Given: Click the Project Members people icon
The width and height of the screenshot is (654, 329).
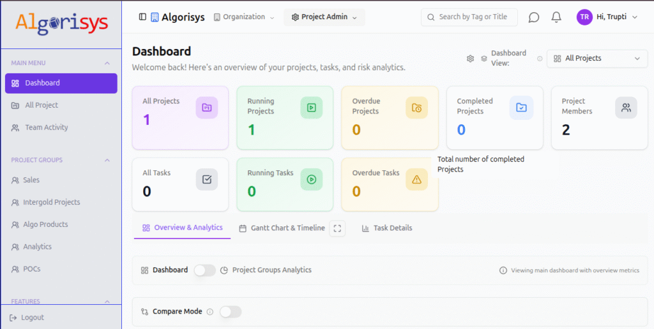Looking at the screenshot, I should coord(626,108).
